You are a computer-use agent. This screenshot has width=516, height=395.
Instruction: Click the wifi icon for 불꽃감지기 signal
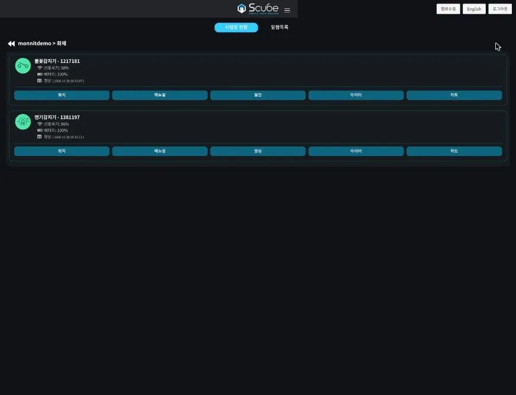(x=40, y=68)
